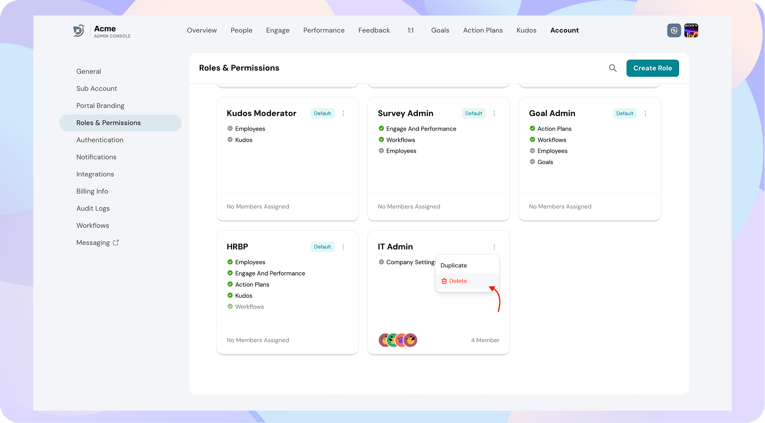Select Roles & Permissions in sidebar
The height and width of the screenshot is (423, 765).
[x=120, y=123]
